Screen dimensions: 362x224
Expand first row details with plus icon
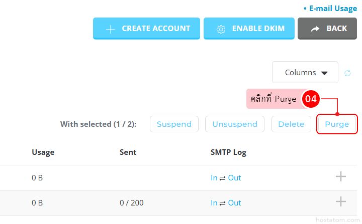[341, 176]
